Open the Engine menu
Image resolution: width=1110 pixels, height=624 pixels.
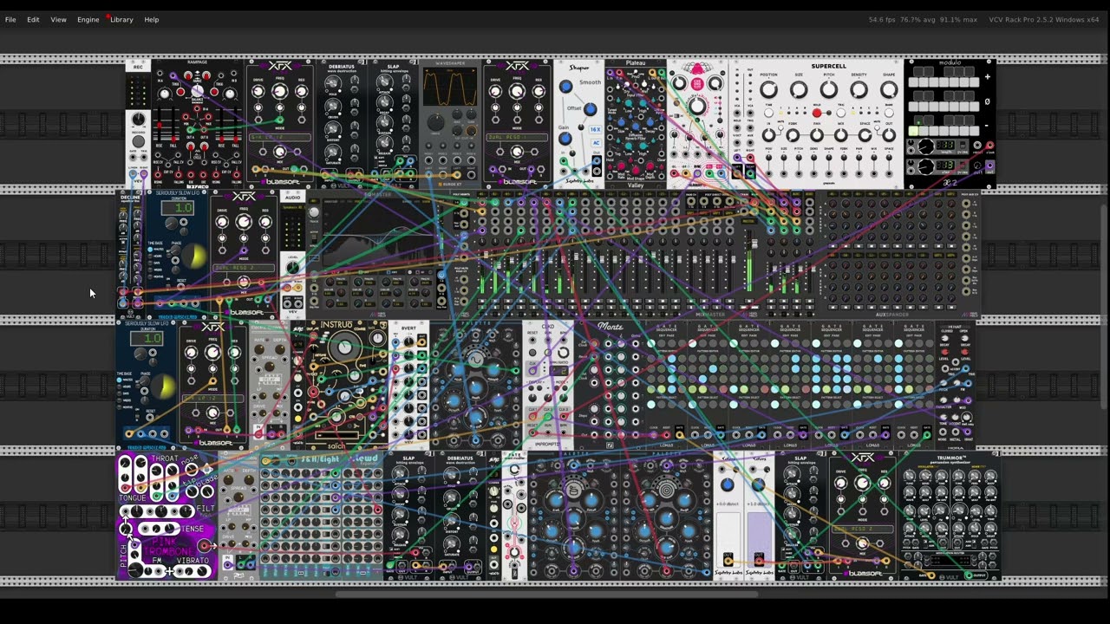click(88, 19)
